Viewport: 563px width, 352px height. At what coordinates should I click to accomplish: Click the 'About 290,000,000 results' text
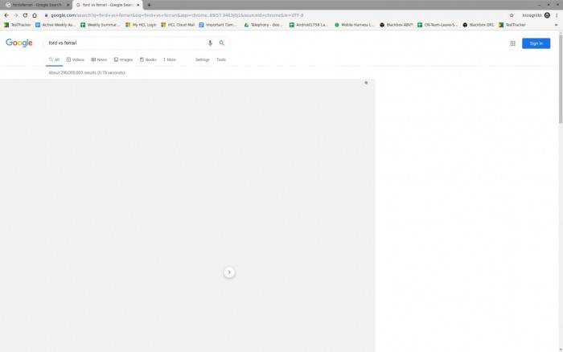87,72
